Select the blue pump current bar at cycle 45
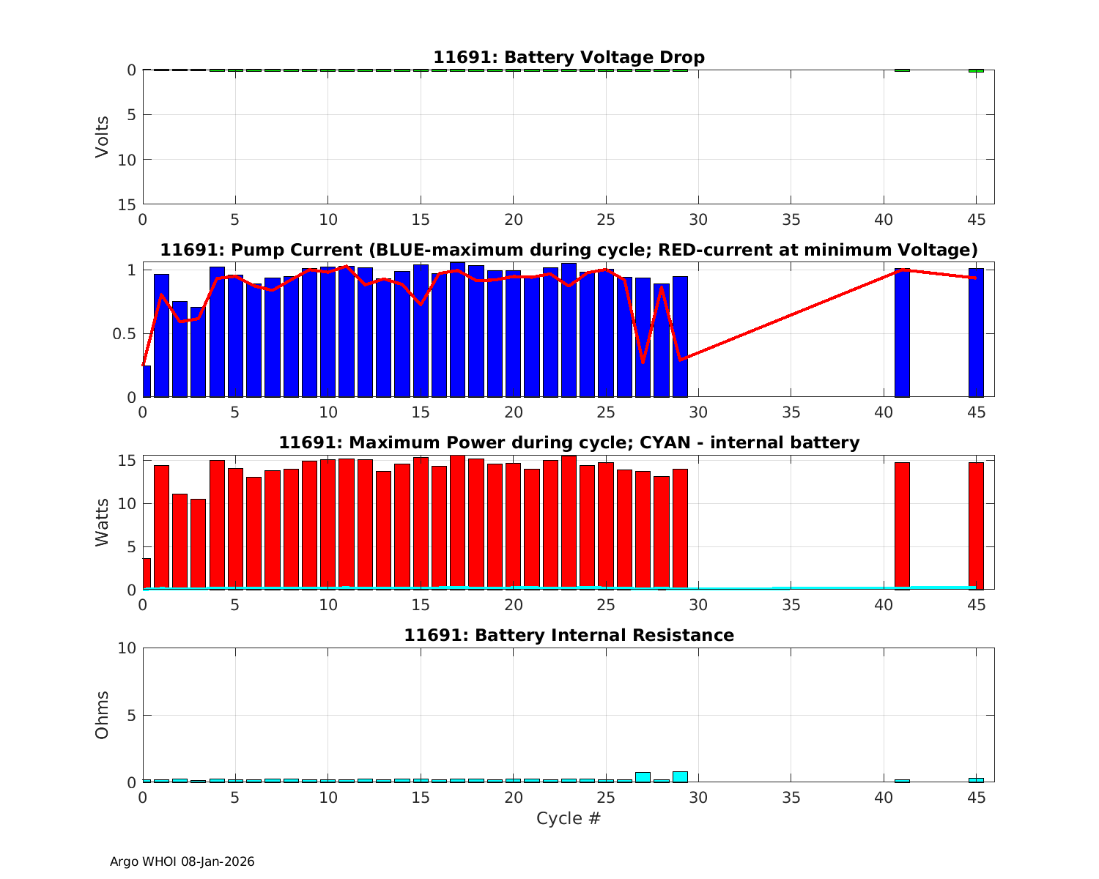Viewport: 1099px width, 879px height. pos(976,333)
